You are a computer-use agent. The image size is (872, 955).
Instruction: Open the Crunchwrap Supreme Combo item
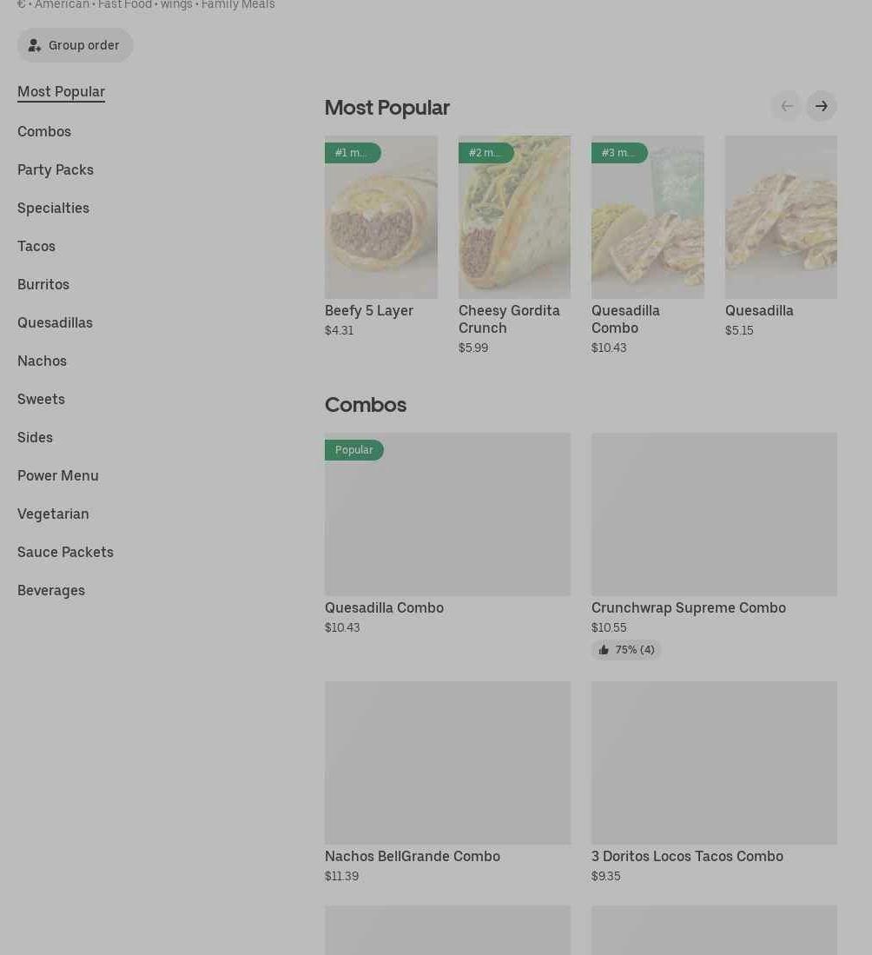(x=714, y=514)
